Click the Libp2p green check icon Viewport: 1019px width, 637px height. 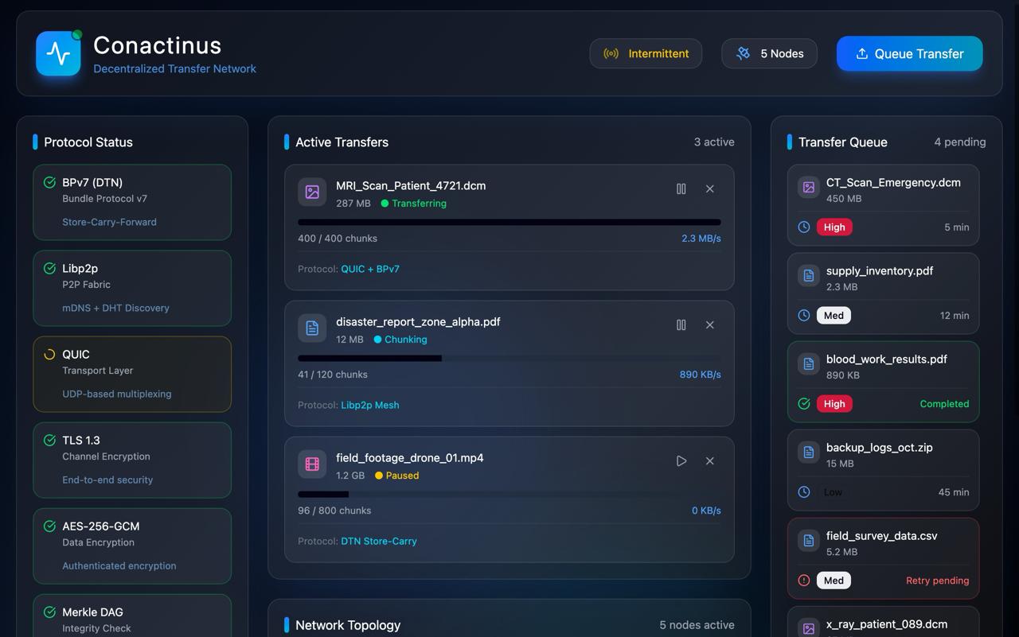[49, 268]
